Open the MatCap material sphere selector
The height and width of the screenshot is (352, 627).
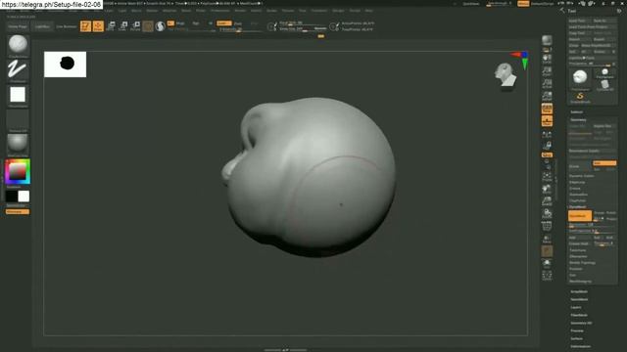point(18,144)
